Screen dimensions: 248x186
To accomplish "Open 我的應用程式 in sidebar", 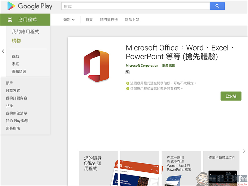I will [x=25, y=32].
